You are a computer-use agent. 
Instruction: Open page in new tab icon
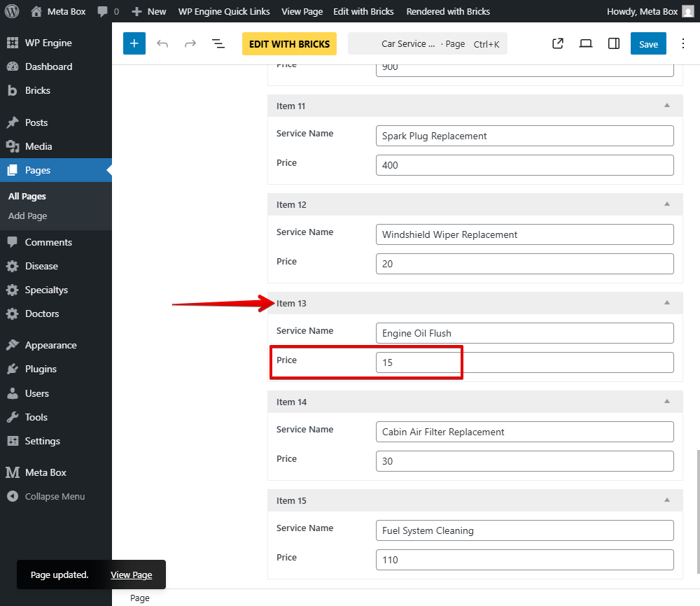(558, 43)
